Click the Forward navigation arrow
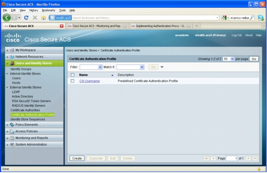267x173 pixels. tap(15, 18)
